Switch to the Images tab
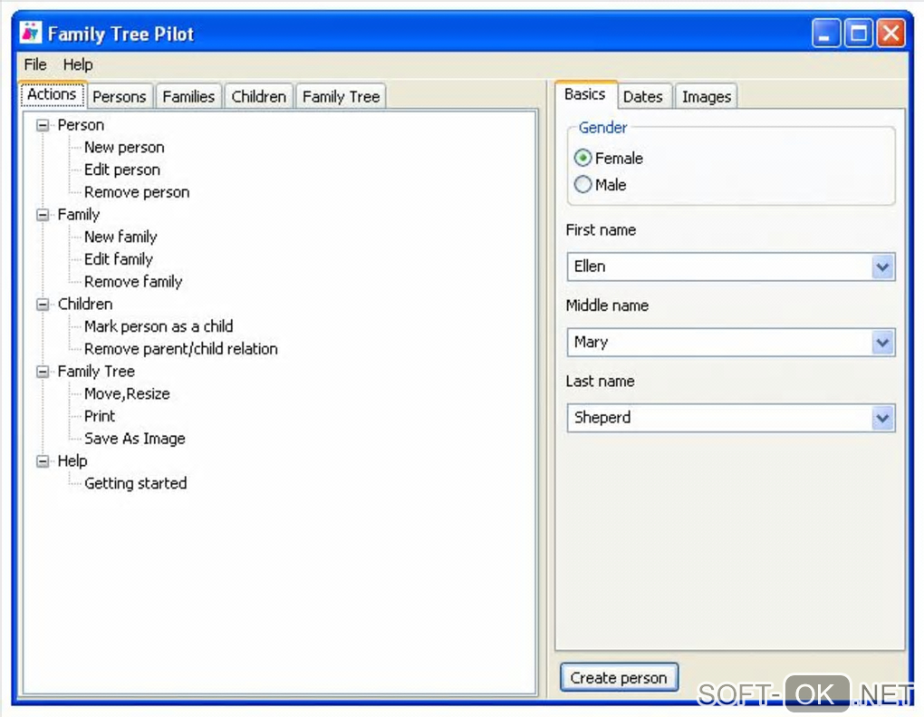The image size is (924, 717). (x=707, y=96)
